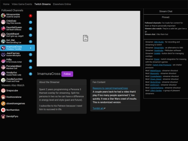This screenshot has width=188, height=141.
Task: Open Video Game Events in navigation
Action: coord(22,4)
